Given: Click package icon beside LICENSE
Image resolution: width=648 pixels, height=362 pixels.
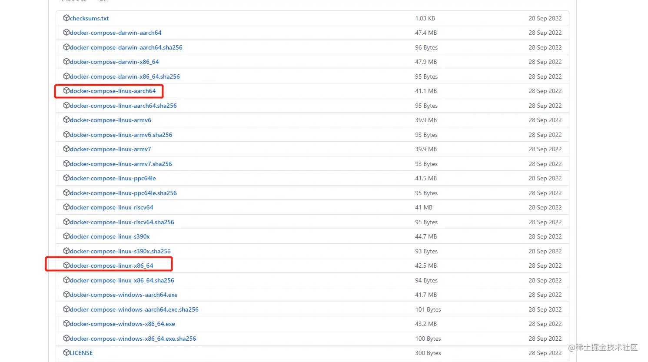Looking at the screenshot, I should coord(66,352).
